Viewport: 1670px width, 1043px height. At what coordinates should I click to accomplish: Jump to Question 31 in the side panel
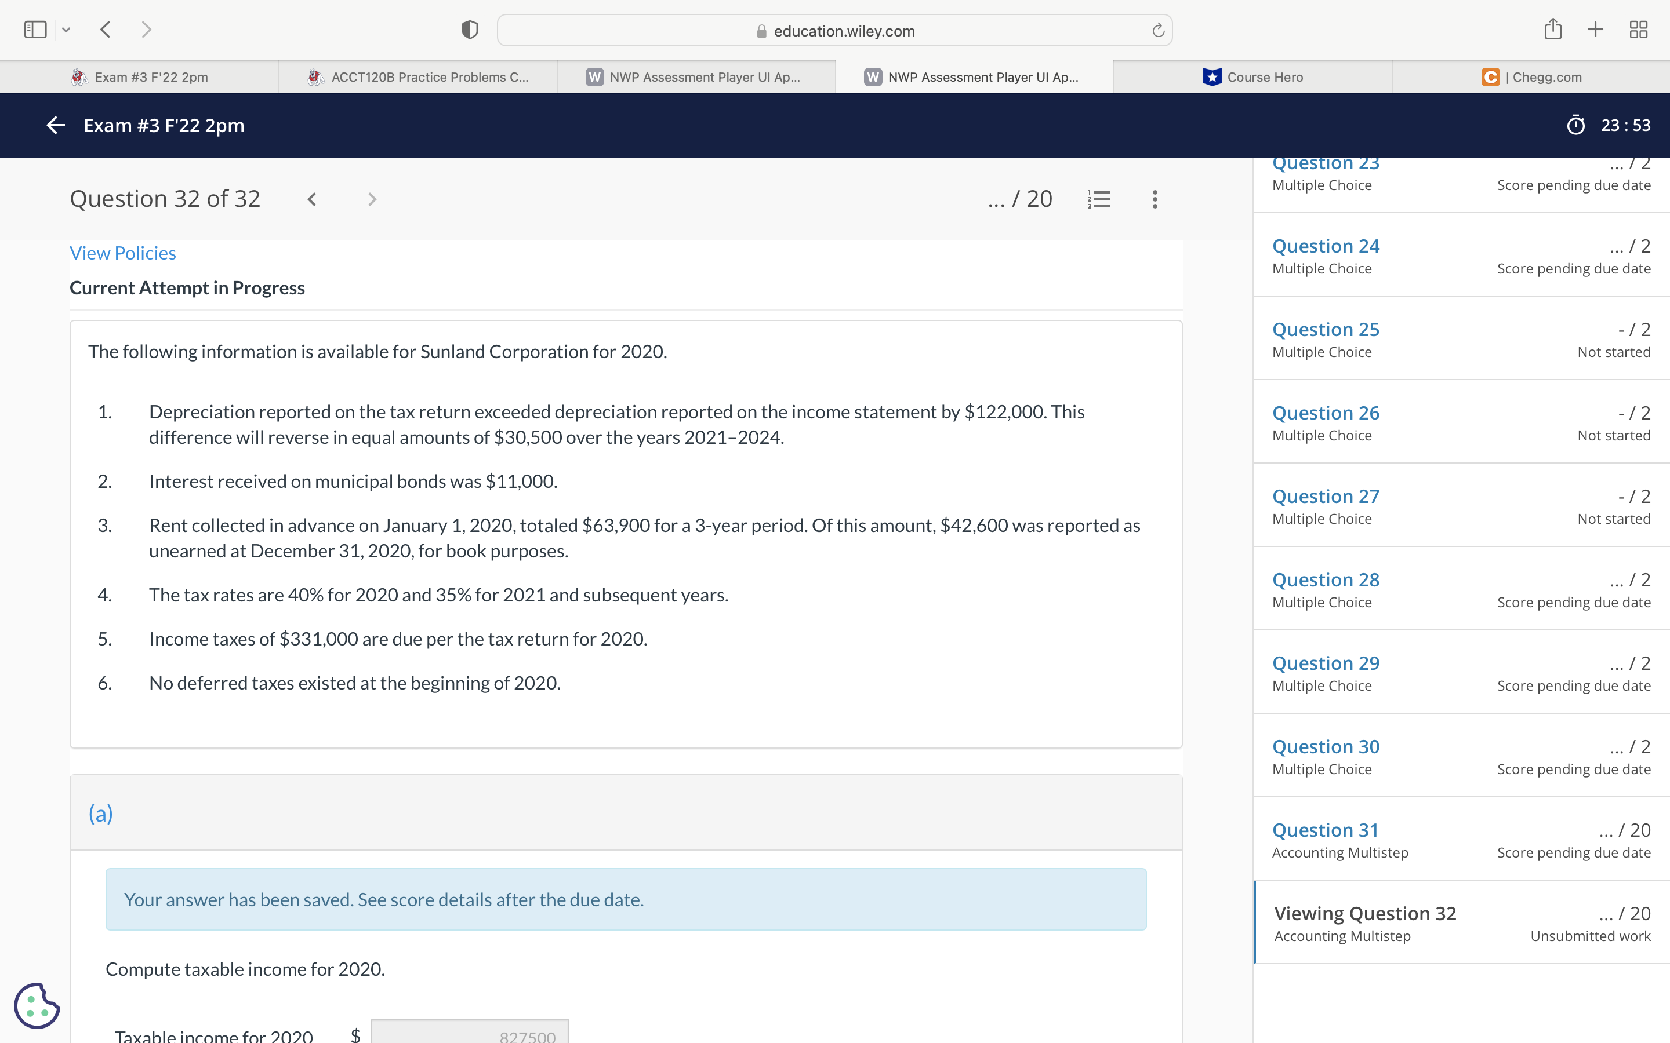click(1324, 830)
